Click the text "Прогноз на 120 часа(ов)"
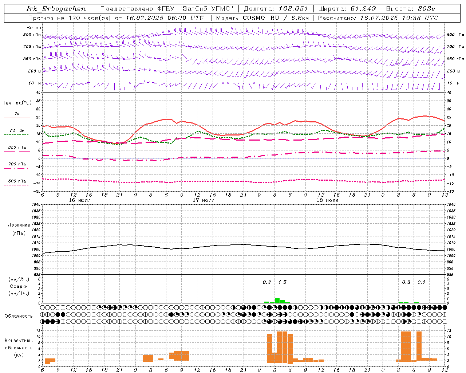 70,18
